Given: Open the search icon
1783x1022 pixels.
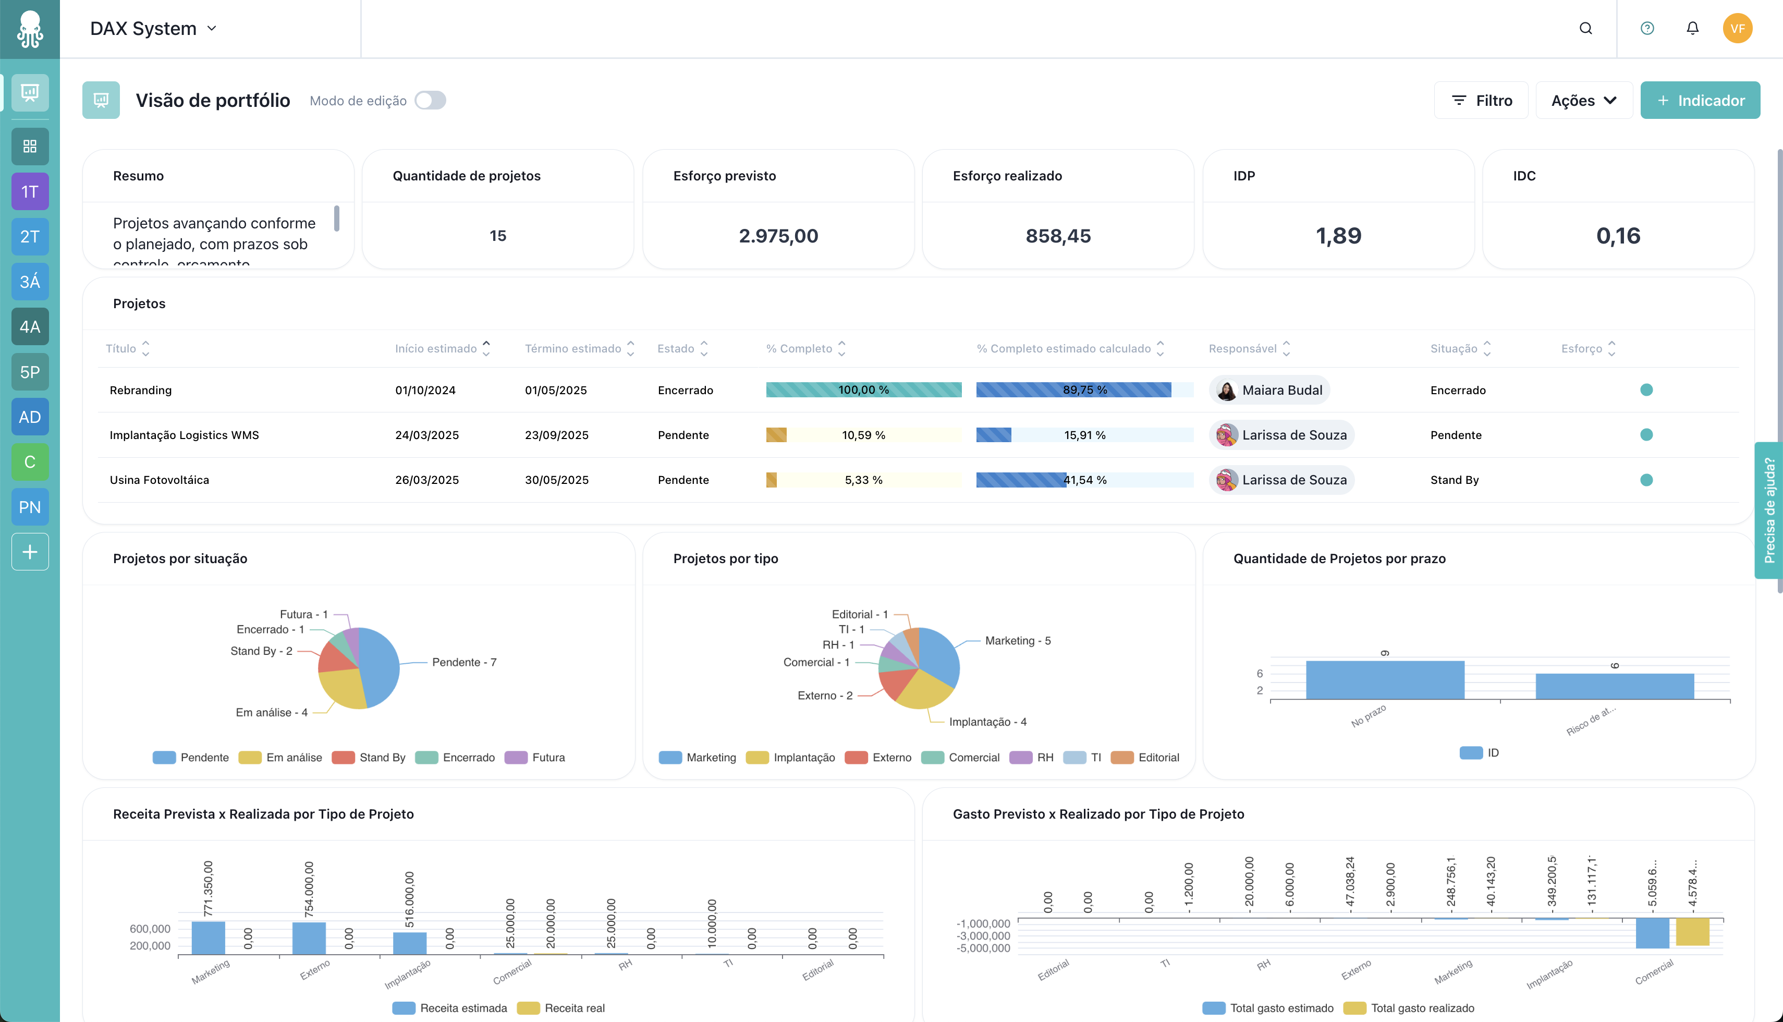Looking at the screenshot, I should [1586, 28].
